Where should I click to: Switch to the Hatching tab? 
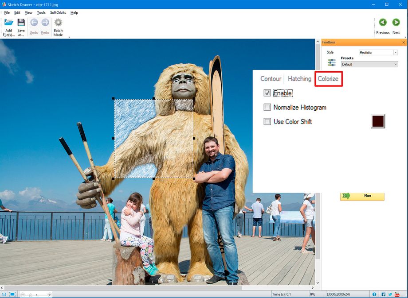coord(299,78)
